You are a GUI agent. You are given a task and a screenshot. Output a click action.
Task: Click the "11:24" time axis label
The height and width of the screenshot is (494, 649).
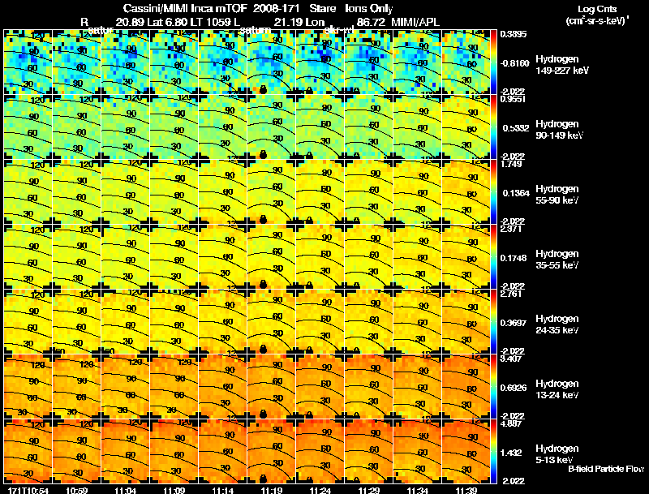pyautogui.click(x=320, y=490)
